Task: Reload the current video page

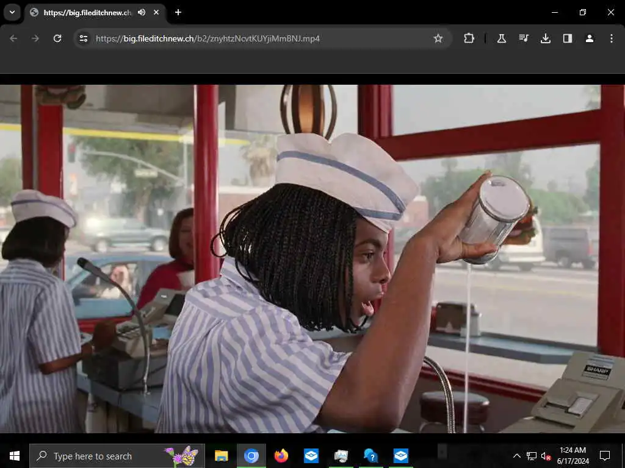Action: [x=57, y=38]
